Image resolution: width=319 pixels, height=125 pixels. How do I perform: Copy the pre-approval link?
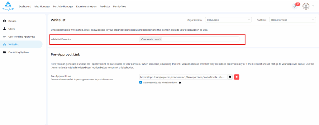coord(230,77)
